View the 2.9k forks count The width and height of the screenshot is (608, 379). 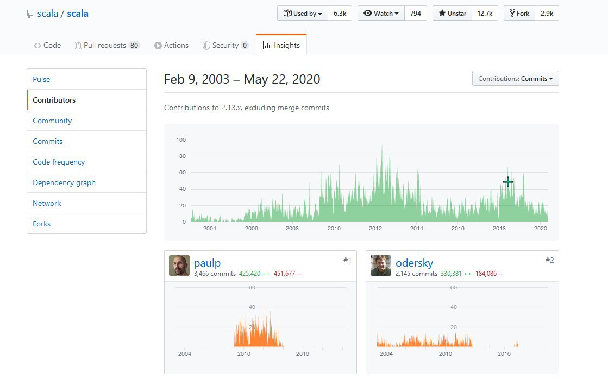coord(547,13)
